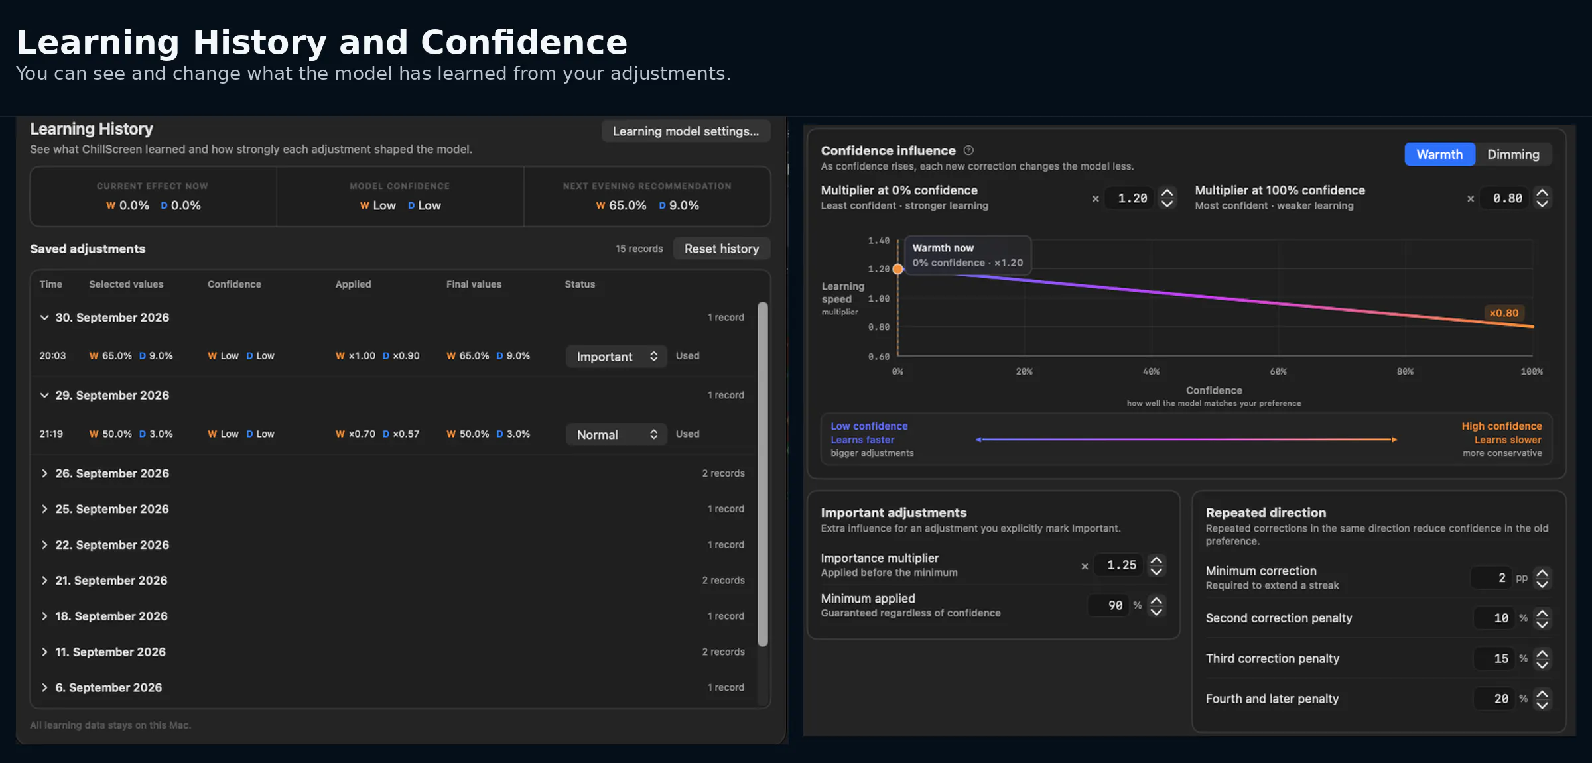This screenshot has width=1592, height=763.
Task: Collapse the 29. September 2026 group
Action: pos(44,396)
